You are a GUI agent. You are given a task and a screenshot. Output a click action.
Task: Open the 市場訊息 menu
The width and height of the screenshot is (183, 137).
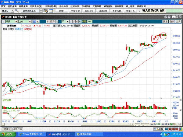coord(86,6)
